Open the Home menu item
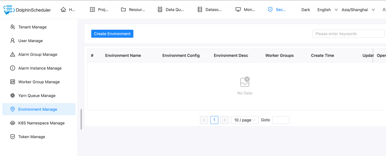Image resolution: width=386 pixels, height=156 pixels. pyautogui.click(x=68, y=10)
